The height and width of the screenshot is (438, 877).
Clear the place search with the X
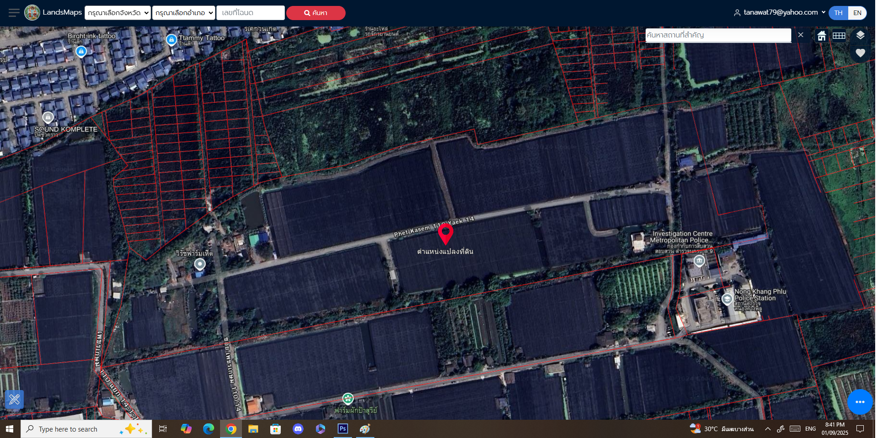coord(801,35)
